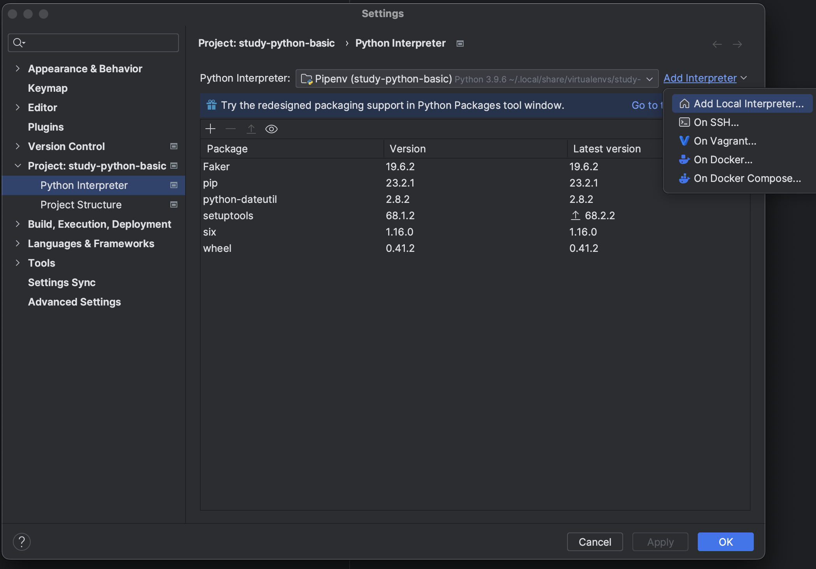Click the gift icon in packaging banner

[x=212, y=105]
